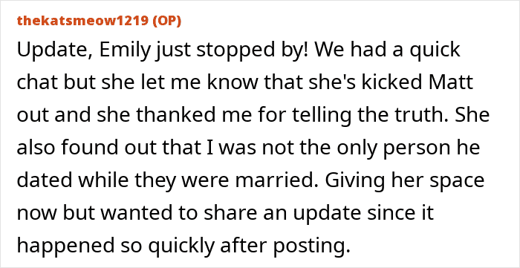520x268 pixels.
Task: Click the word Giving in the comment
Action: point(355,181)
